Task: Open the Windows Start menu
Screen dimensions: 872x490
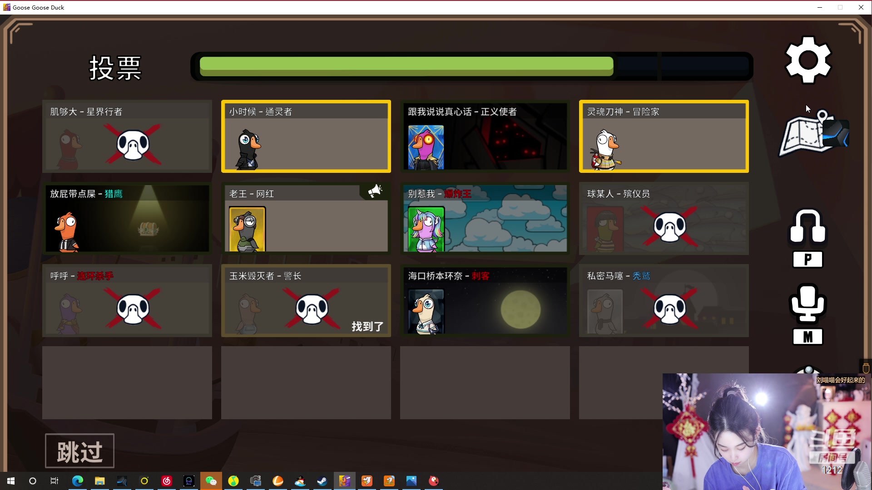Action: click(10, 481)
